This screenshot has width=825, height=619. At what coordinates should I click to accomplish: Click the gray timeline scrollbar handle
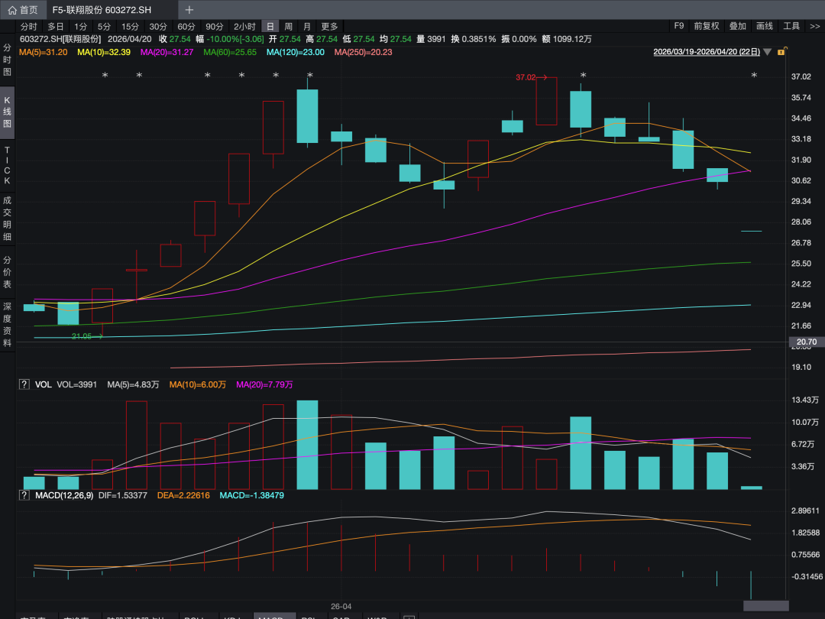click(765, 605)
